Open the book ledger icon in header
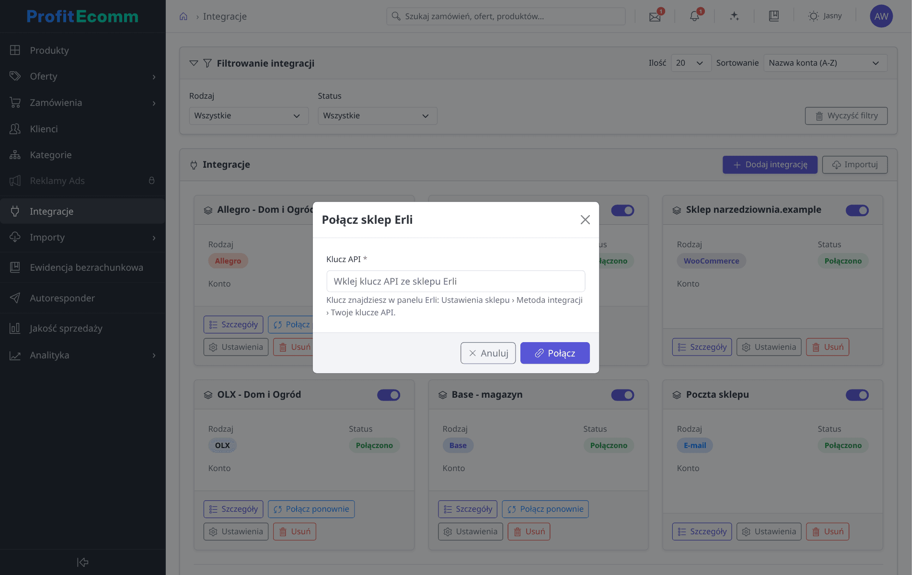This screenshot has height=575, width=920. [x=774, y=16]
